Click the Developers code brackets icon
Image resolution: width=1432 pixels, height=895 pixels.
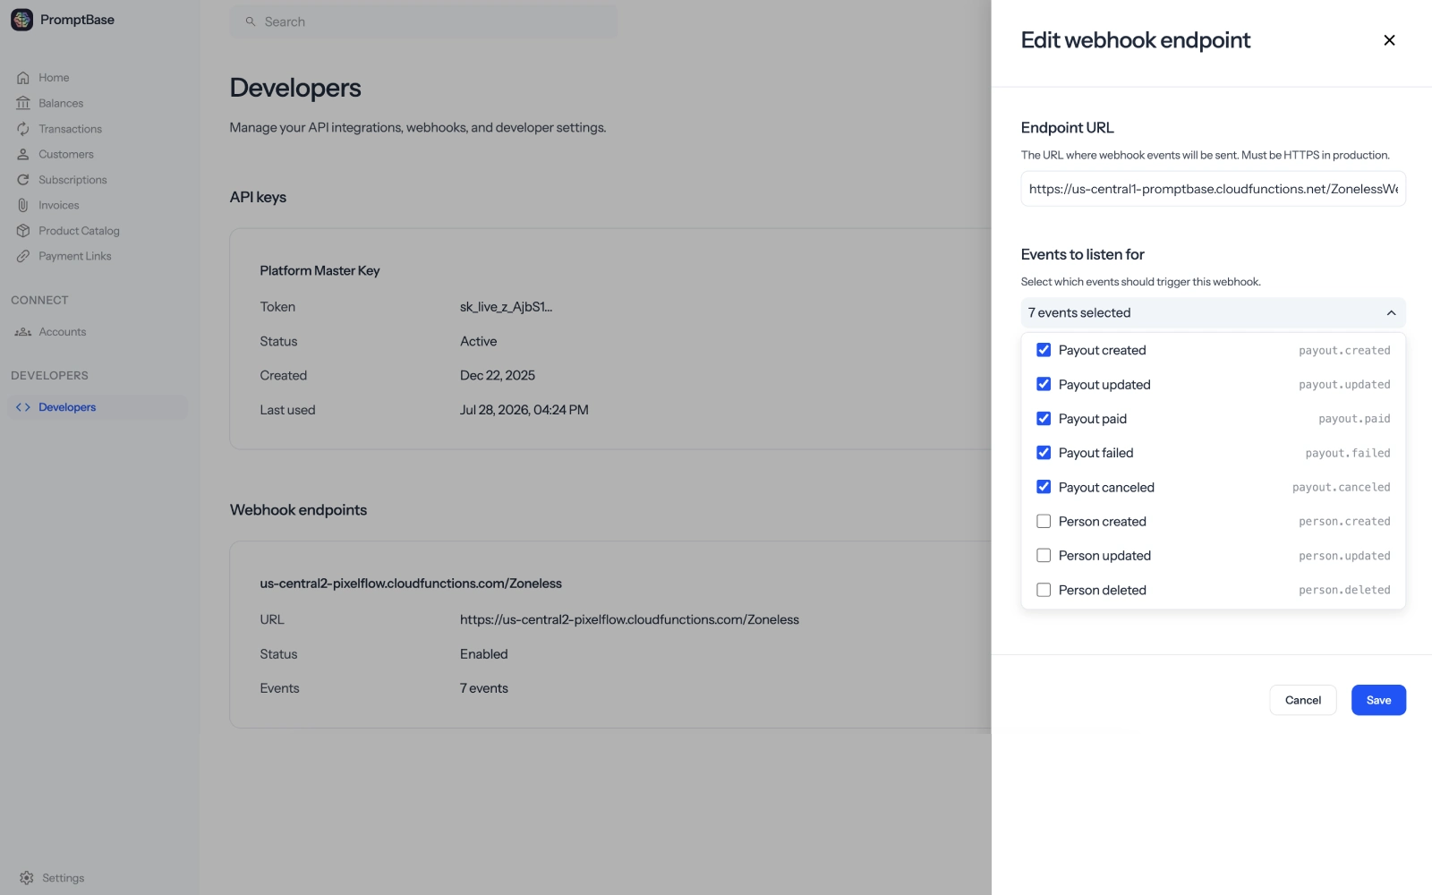pos(23,407)
